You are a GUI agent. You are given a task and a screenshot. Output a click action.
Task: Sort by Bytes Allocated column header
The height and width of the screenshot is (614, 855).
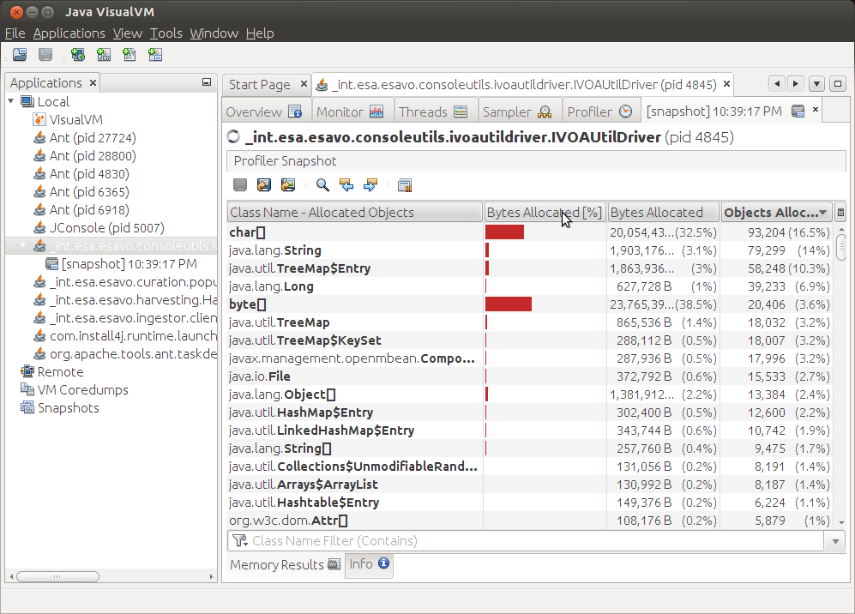[663, 212]
